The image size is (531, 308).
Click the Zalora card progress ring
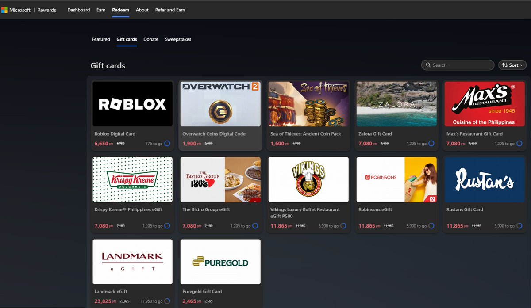coord(431,144)
